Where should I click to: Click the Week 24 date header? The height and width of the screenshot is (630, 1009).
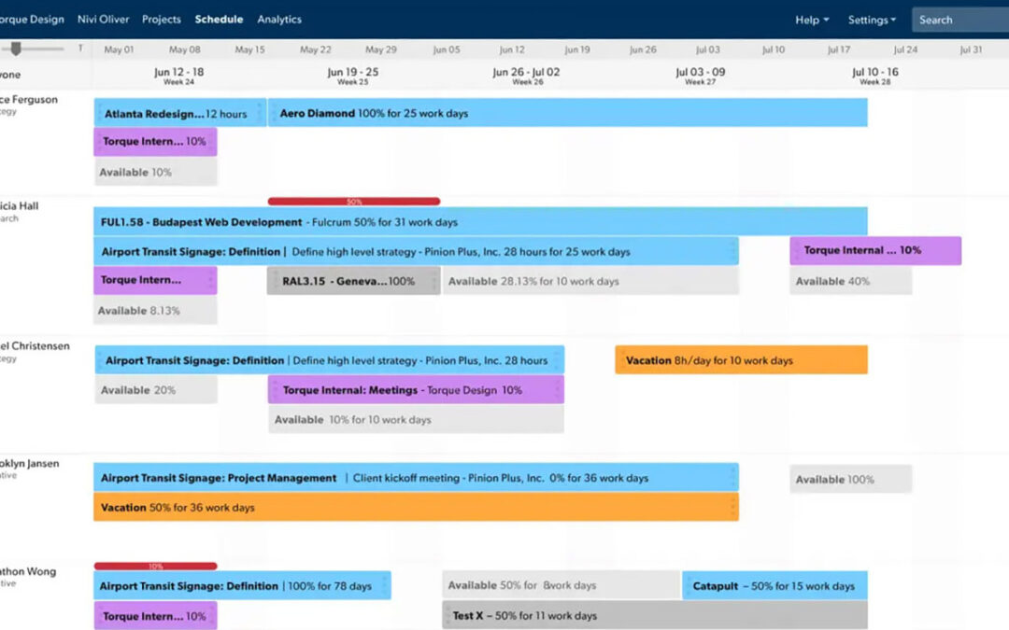coord(179,75)
